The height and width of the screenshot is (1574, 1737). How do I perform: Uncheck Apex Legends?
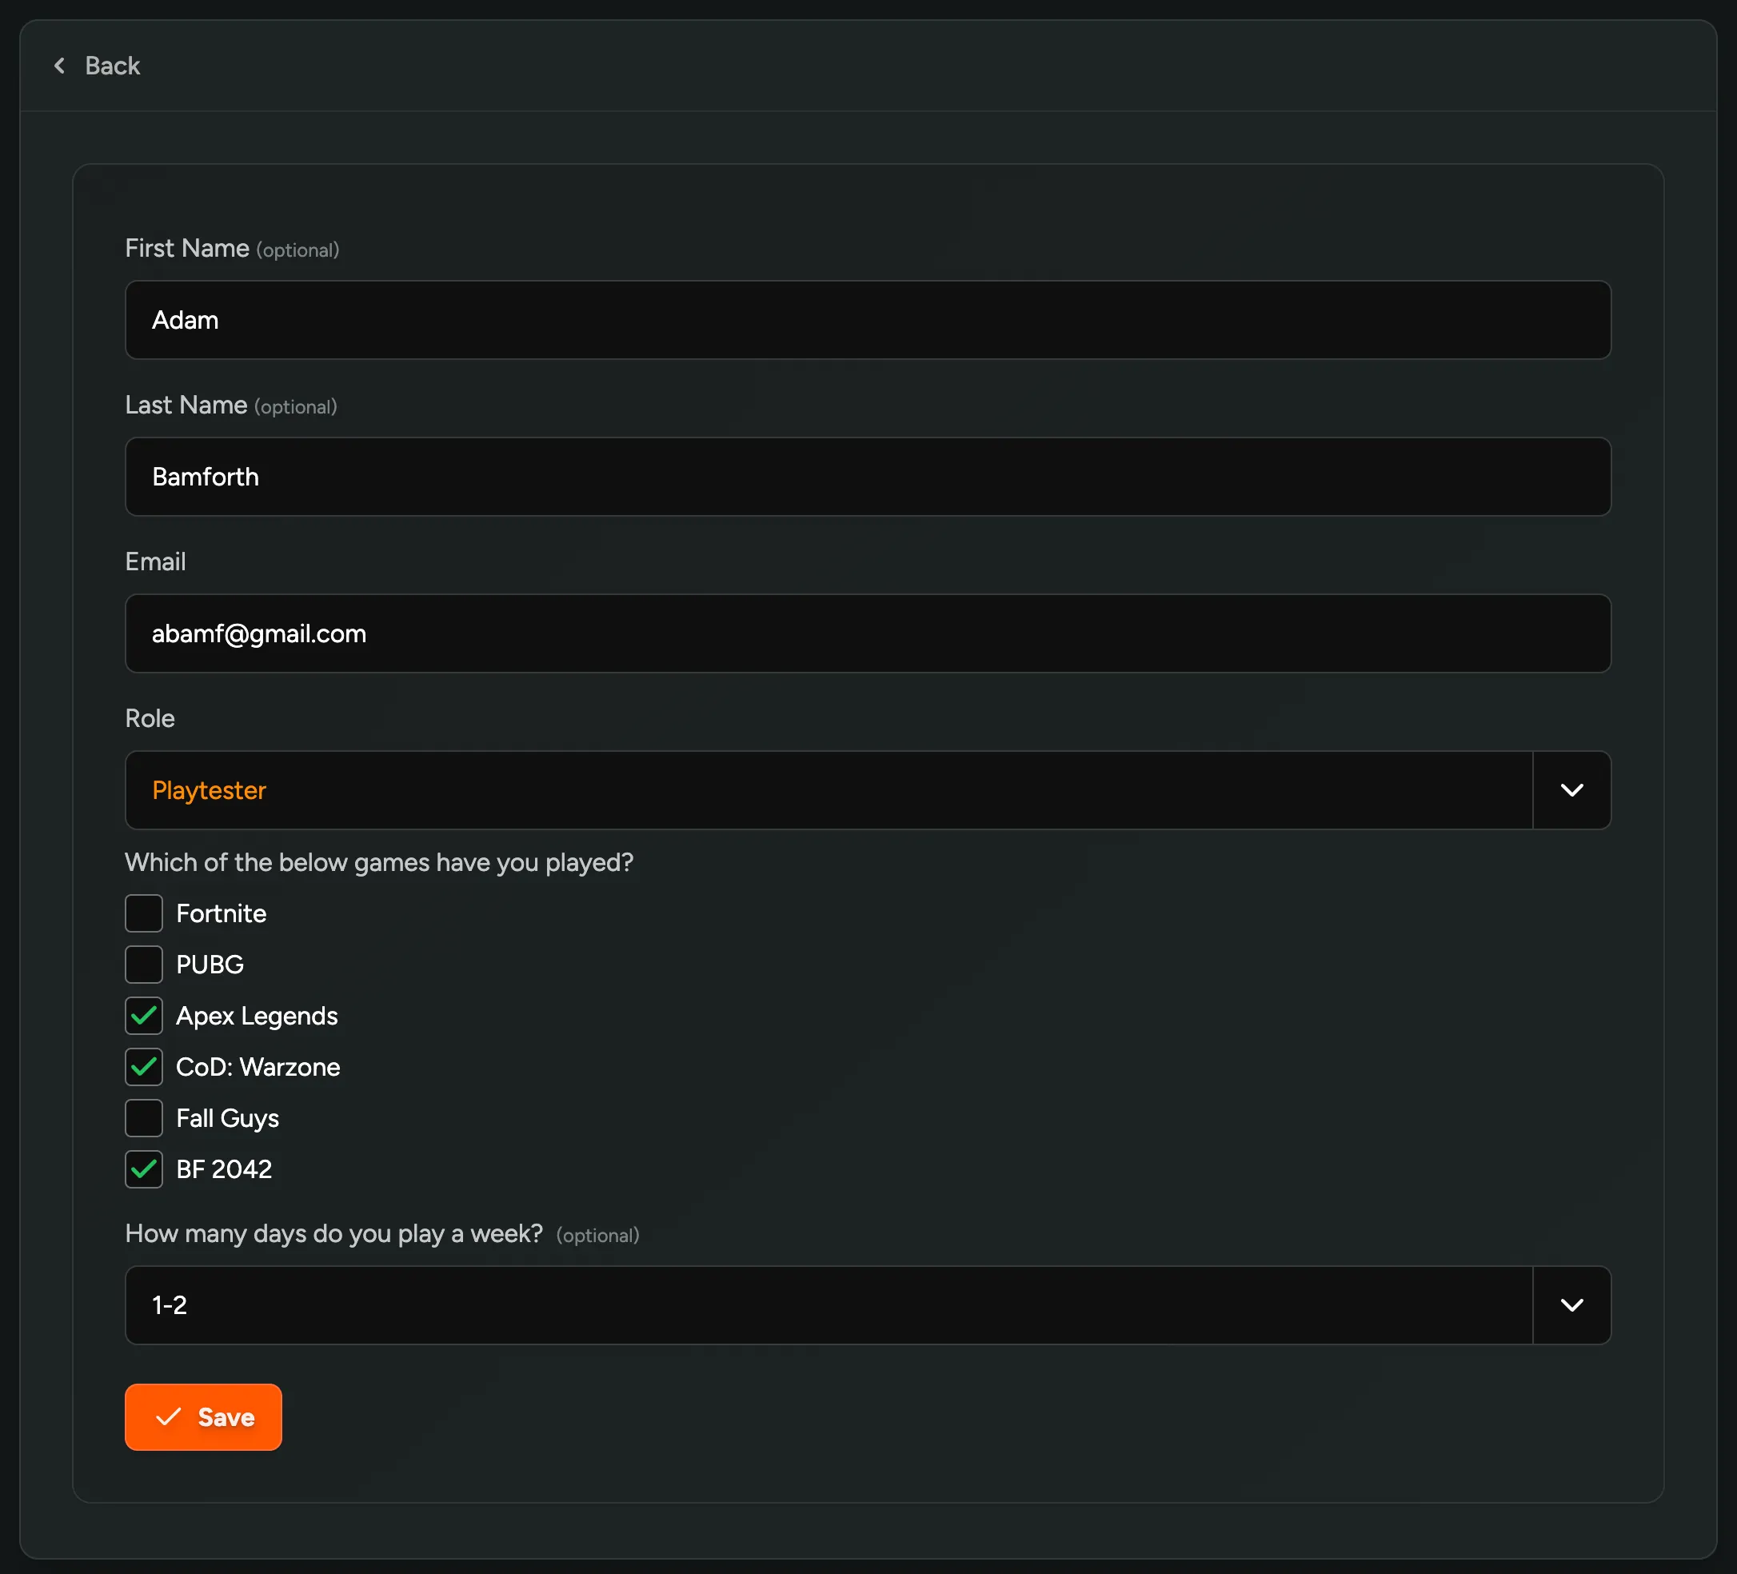pyautogui.click(x=144, y=1016)
